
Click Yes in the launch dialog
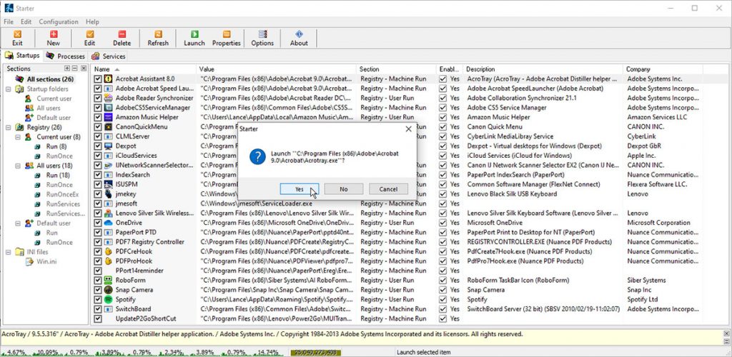(x=299, y=189)
